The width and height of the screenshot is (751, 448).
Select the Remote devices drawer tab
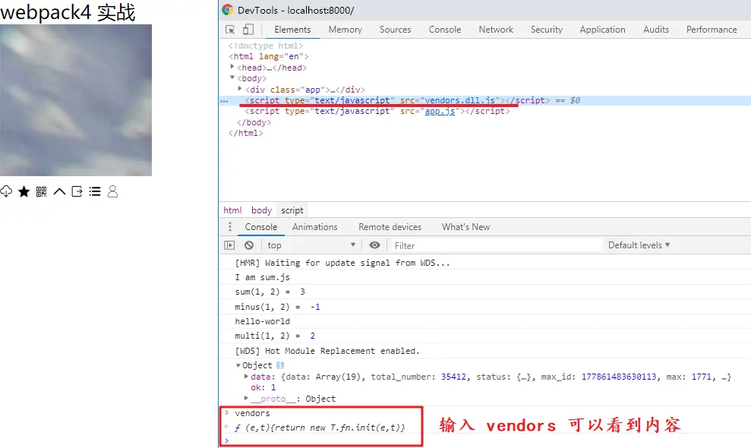(390, 227)
